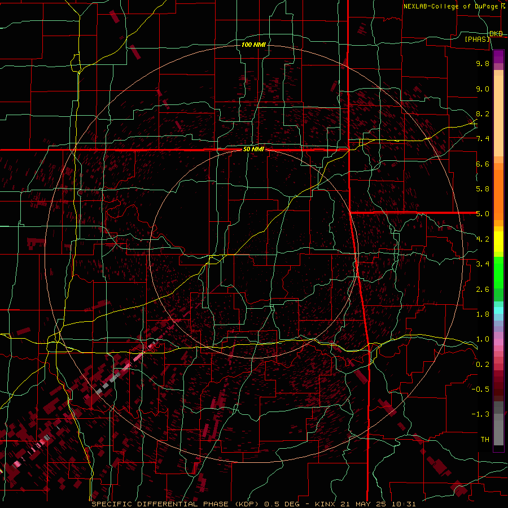Viewport: 508px width, 508px height.
Task: Click the 1.8 value on the color scale
Action: click(x=483, y=314)
